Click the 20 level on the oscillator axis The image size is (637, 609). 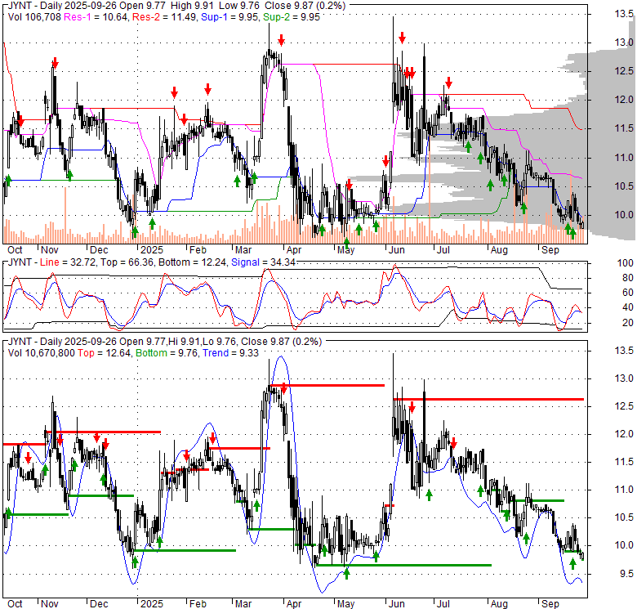pos(628,323)
